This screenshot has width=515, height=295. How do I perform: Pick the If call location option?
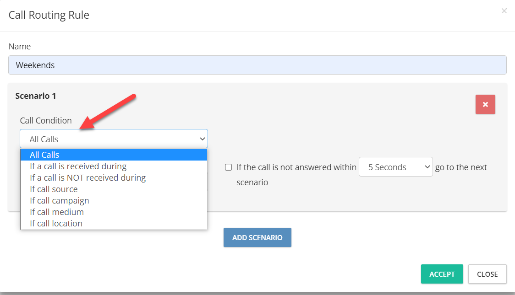pos(114,224)
